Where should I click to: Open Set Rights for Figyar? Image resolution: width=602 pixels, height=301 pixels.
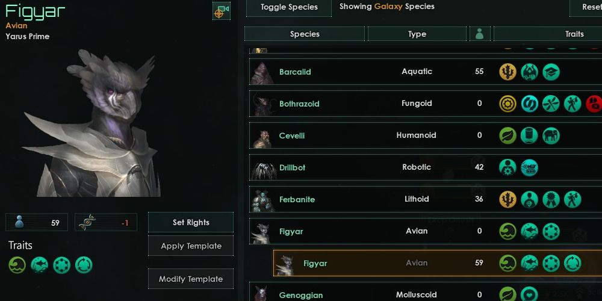click(191, 222)
